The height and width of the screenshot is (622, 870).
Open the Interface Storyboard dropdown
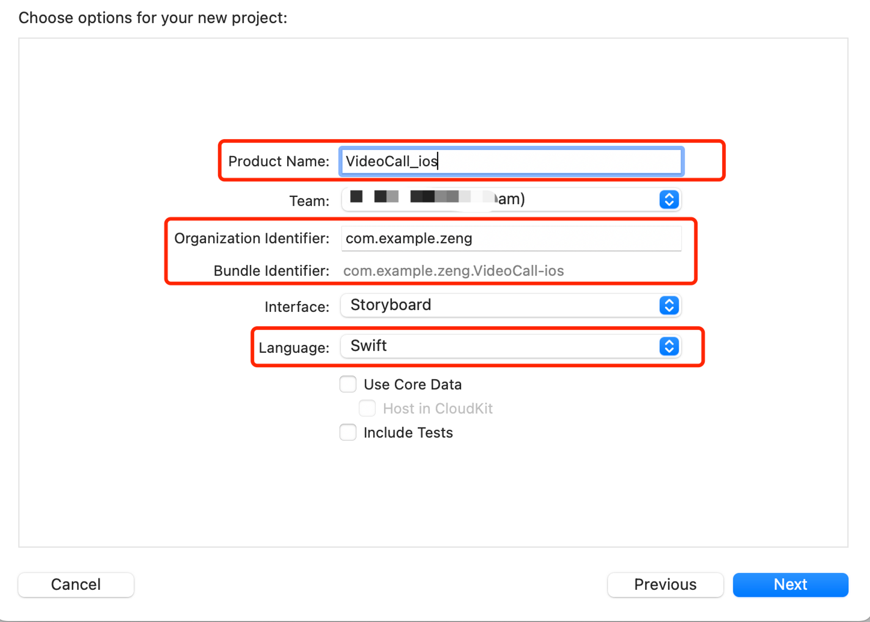point(511,305)
